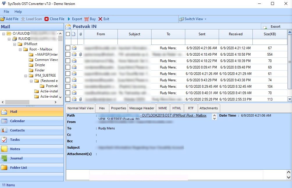Select the Drizzle folder in tree

pos(40,65)
